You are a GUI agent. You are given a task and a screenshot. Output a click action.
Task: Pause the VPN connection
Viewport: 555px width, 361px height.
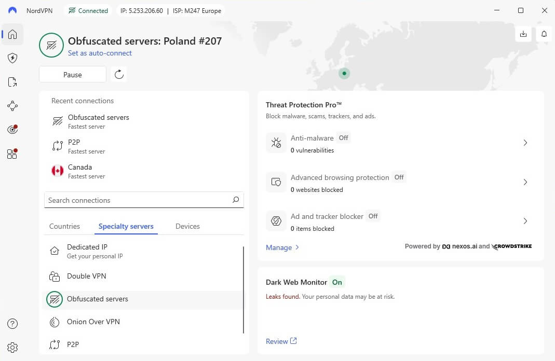[x=72, y=74]
